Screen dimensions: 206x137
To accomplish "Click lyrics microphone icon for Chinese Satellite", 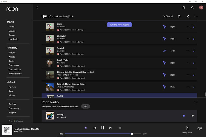I will click(165, 75).
